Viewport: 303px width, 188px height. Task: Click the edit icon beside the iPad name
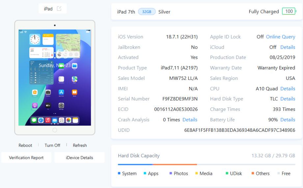(59, 9)
